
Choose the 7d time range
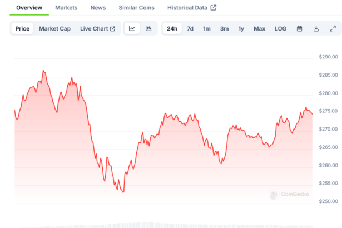190,29
